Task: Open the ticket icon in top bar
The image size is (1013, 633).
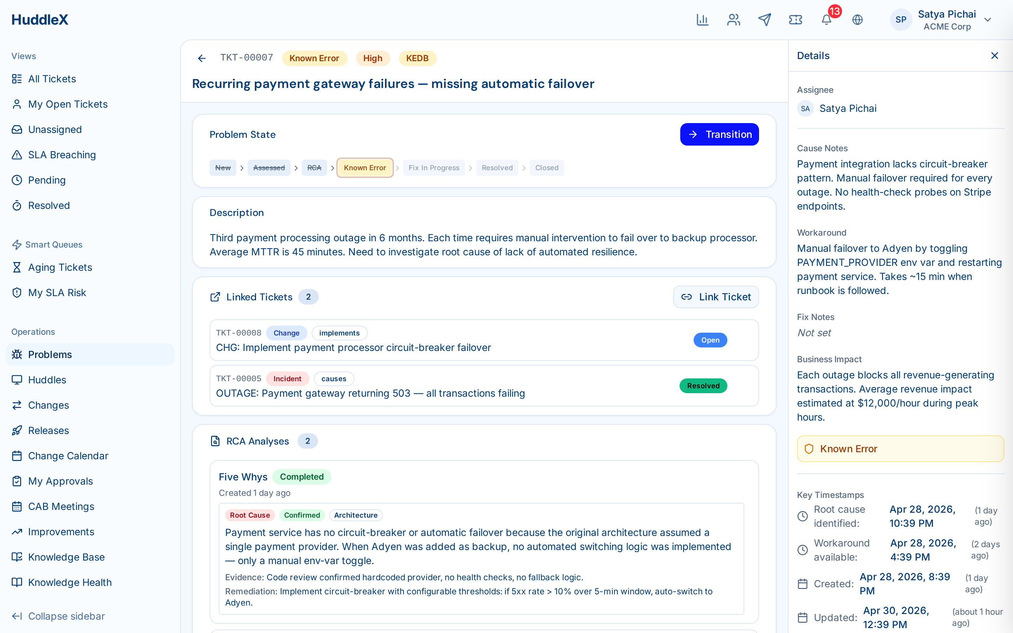Action: coord(795,20)
